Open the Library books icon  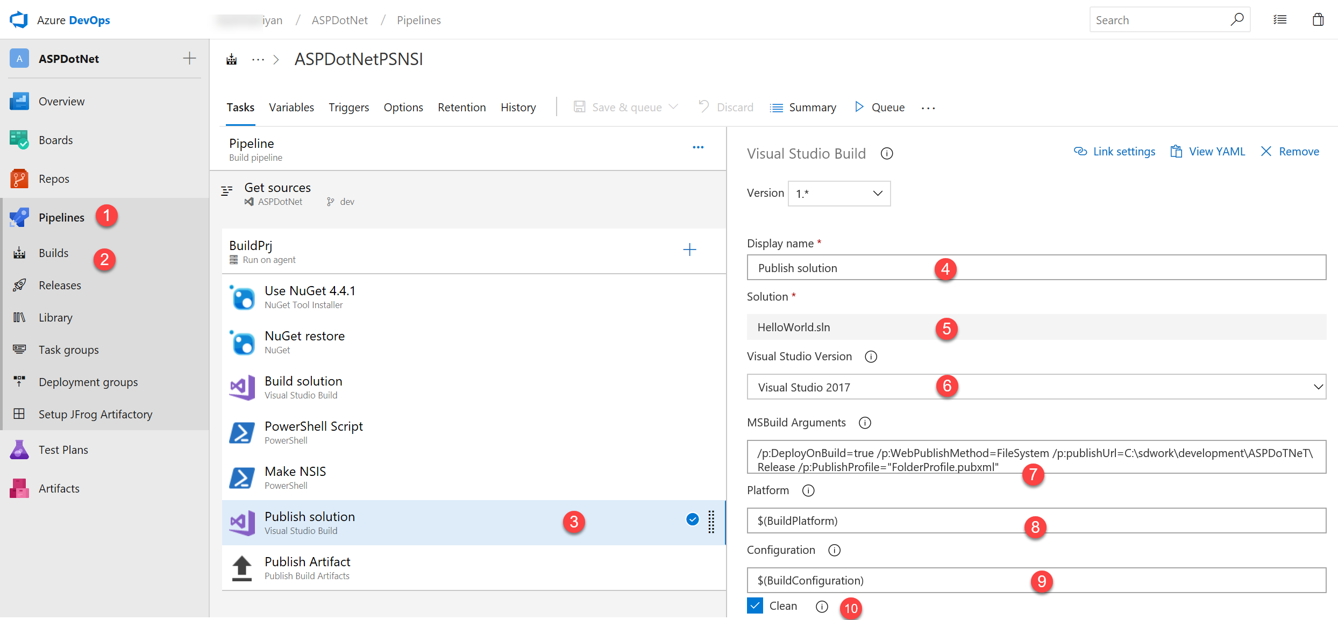pyautogui.click(x=19, y=317)
